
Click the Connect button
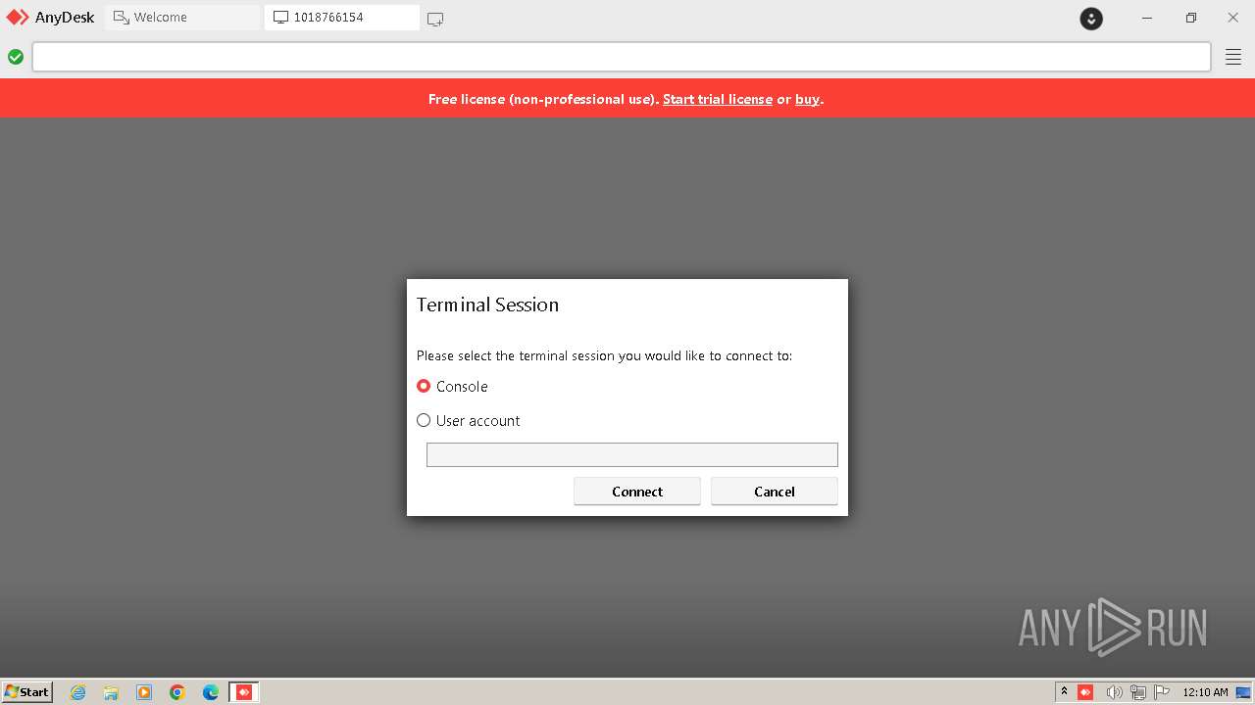click(x=637, y=492)
